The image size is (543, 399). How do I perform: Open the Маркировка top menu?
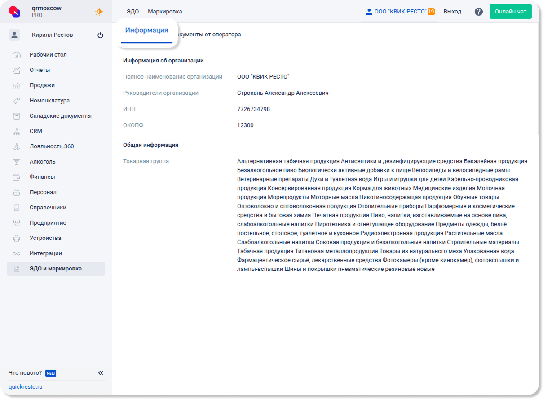pyautogui.click(x=165, y=12)
